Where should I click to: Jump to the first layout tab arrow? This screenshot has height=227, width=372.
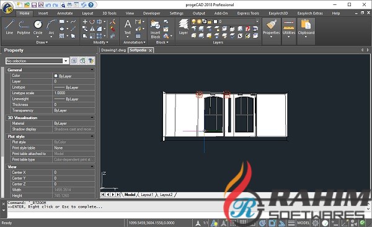coord(103,195)
